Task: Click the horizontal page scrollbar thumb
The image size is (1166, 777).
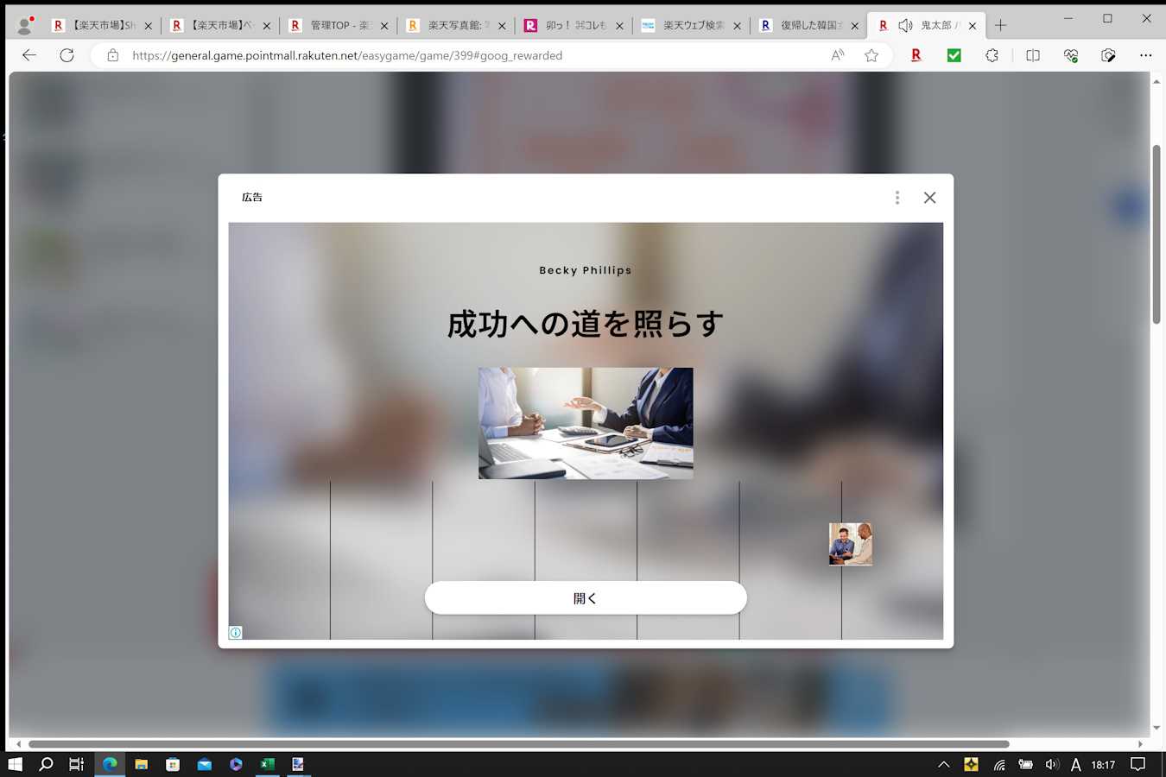Action: 518,744
